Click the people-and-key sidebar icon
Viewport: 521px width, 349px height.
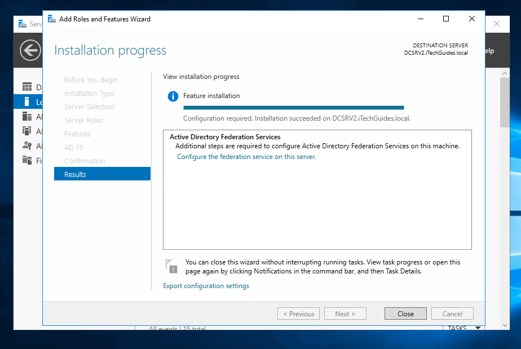(27, 145)
